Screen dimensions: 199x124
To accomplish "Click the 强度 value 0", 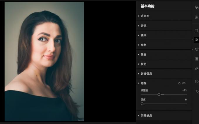I will tap(186, 100).
